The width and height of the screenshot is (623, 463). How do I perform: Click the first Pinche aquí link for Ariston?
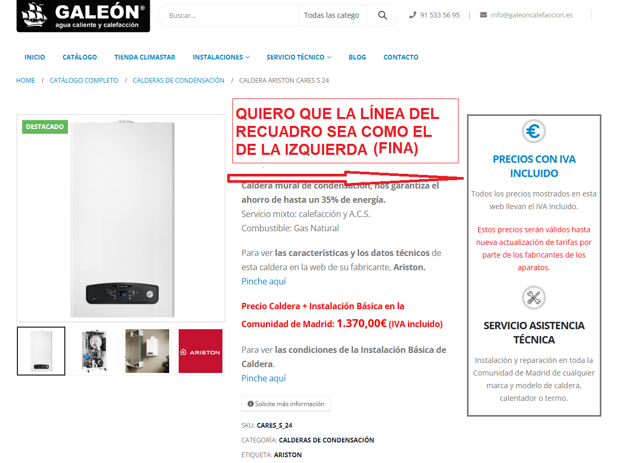pyautogui.click(x=264, y=281)
